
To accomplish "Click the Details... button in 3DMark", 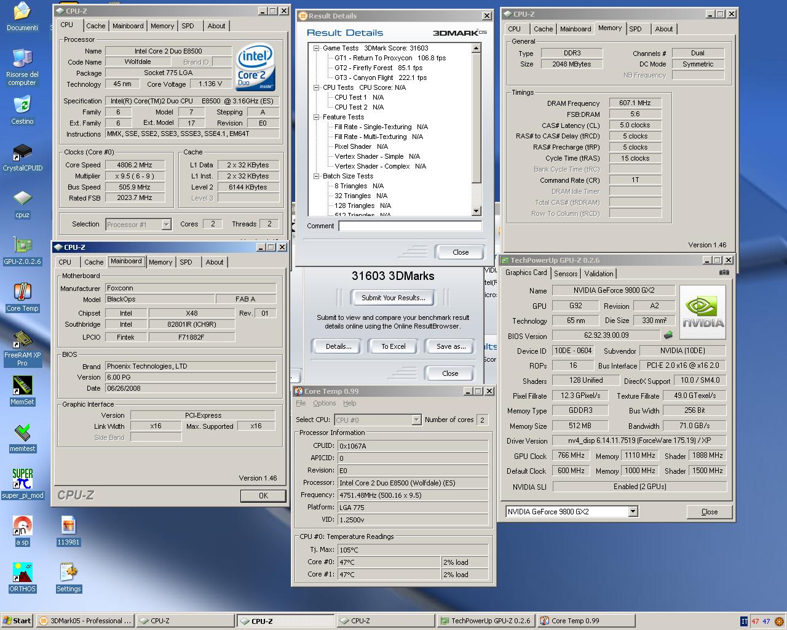I will [x=338, y=346].
